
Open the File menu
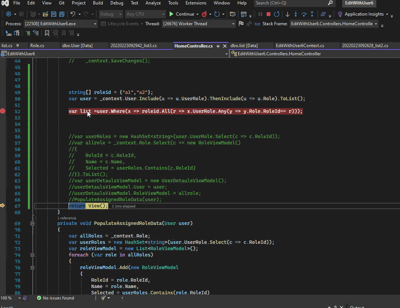(17, 3)
